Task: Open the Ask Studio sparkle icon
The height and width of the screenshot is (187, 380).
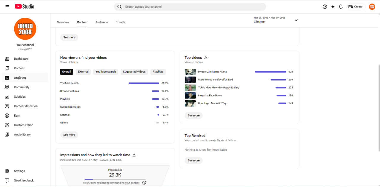Action: pos(333,7)
